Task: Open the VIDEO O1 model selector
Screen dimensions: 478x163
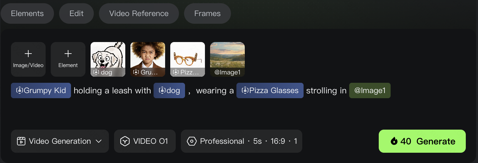Action: [145, 141]
